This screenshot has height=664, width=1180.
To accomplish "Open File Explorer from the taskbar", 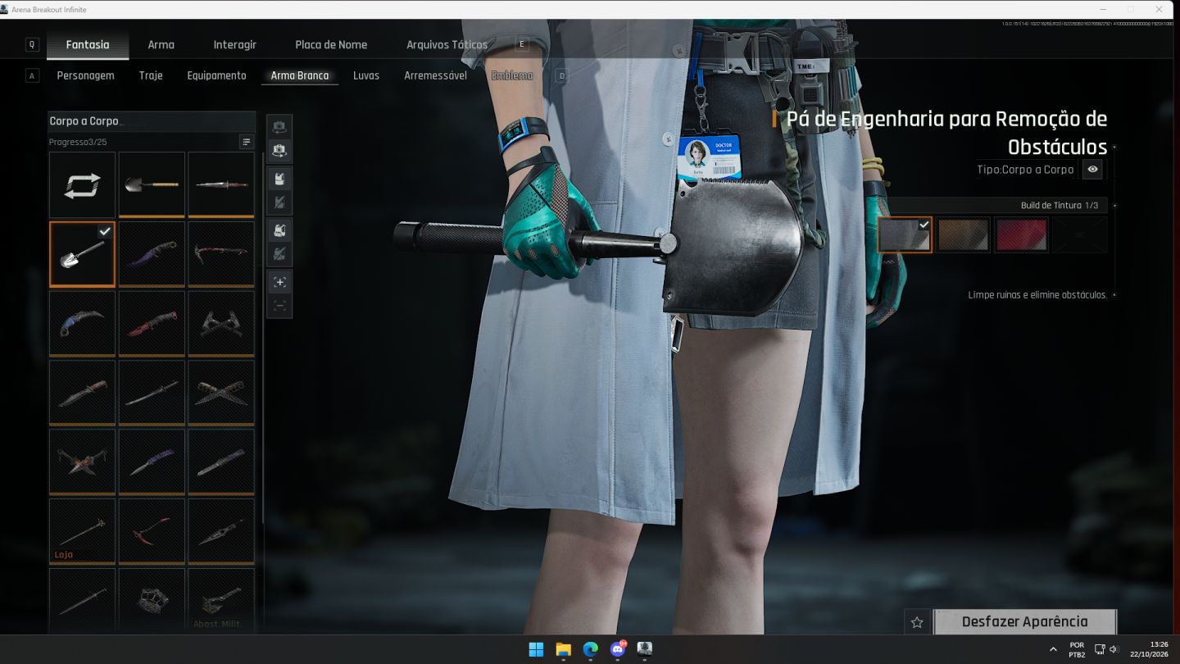I will 563,649.
